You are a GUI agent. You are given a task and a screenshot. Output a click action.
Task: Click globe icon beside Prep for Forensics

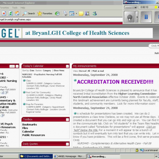[24, 104]
